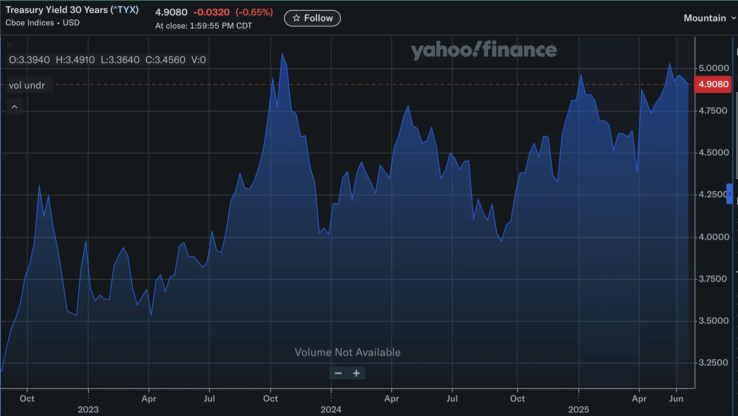Toggle the vol undr indicator label
The height and width of the screenshot is (416, 738).
point(27,85)
